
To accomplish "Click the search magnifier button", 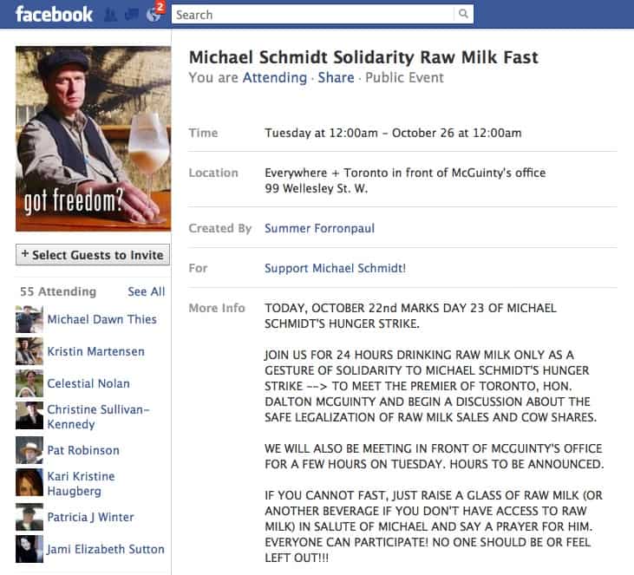I will pyautogui.click(x=464, y=14).
